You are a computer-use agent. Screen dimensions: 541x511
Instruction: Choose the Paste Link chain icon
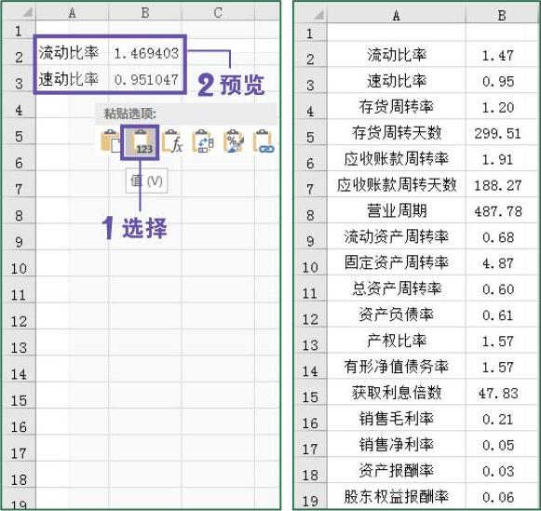[264, 141]
